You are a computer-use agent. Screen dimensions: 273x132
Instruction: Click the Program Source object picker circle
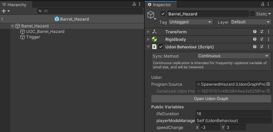(x=268, y=84)
